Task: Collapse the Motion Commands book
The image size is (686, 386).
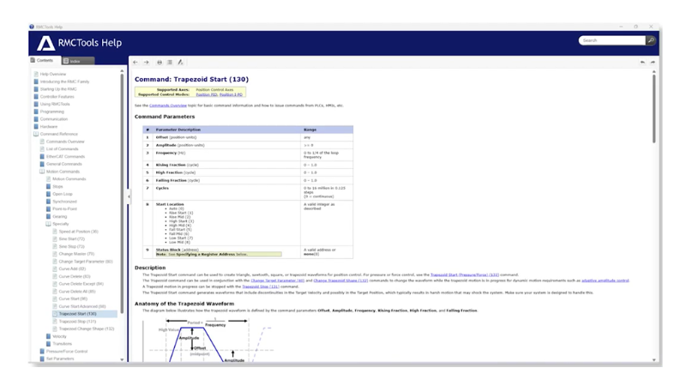Action: tap(42, 172)
